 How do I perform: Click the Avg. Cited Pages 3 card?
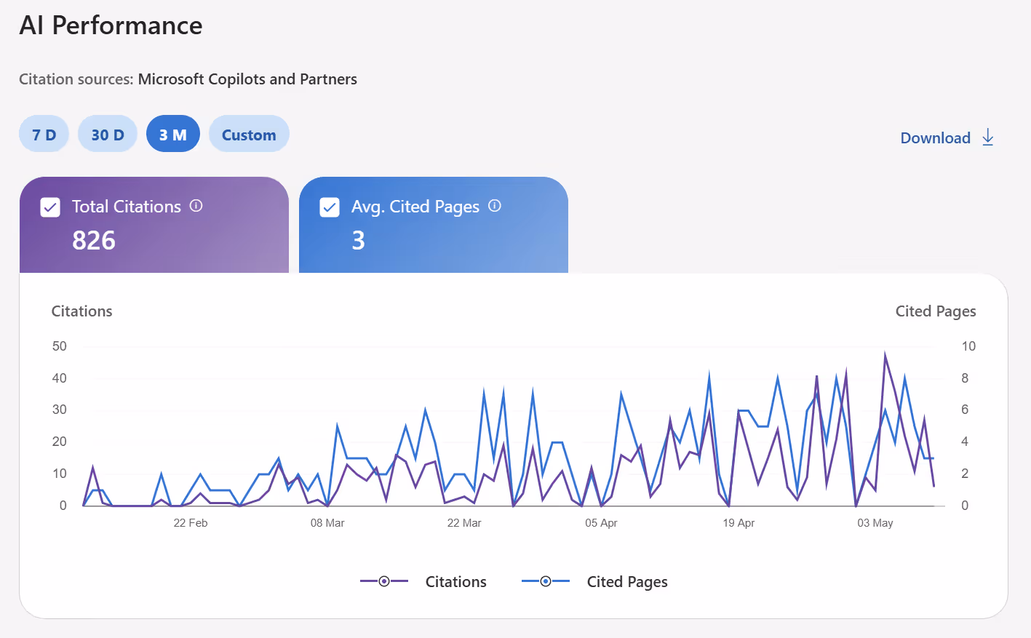click(x=434, y=225)
